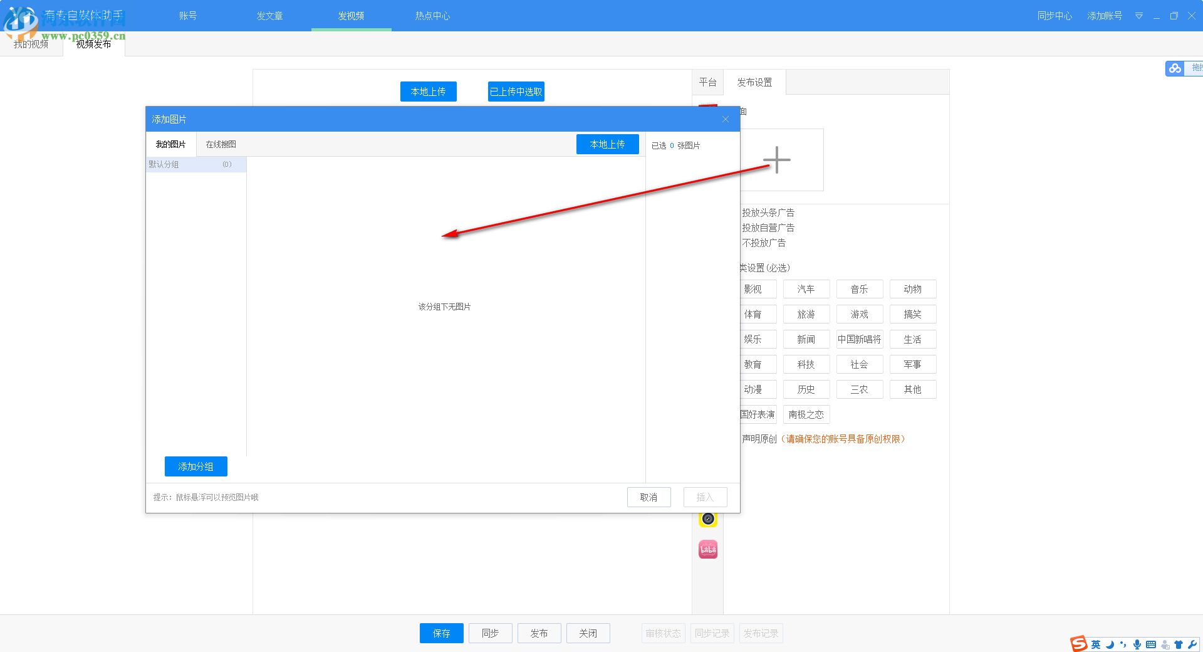Open the 发文章 menu
Image resolution: width=1203 pixels, height=652 pixels.
(269, 16)
